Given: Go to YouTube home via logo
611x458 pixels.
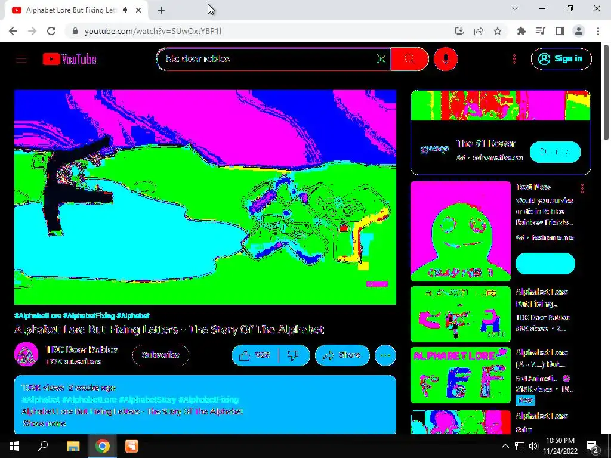Looking at the screenshot, I should click(70, 59).
